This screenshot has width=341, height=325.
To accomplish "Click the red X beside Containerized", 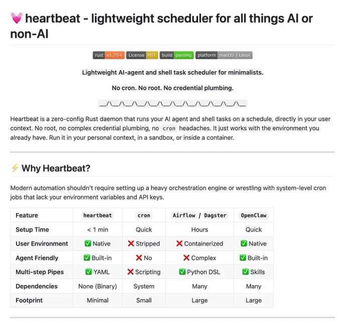I will pos(180,243).
